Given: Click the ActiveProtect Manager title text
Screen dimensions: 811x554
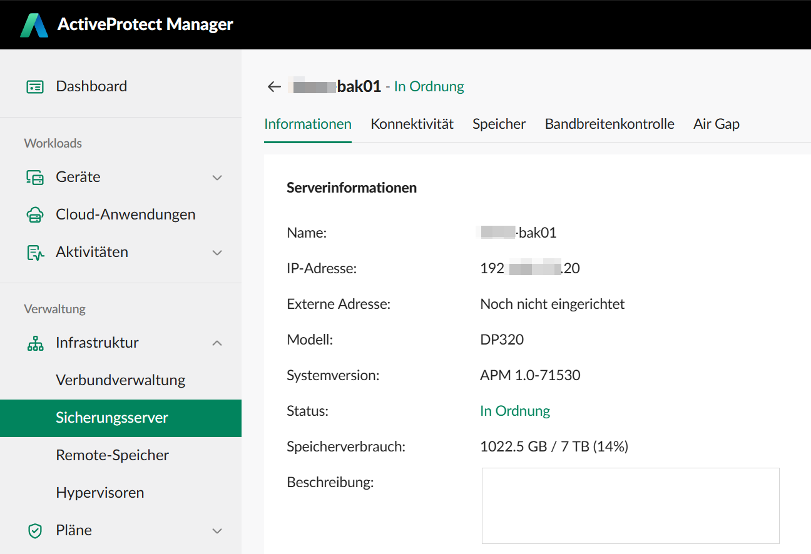Looking at the screenshot, I should [x=145, y=25].
